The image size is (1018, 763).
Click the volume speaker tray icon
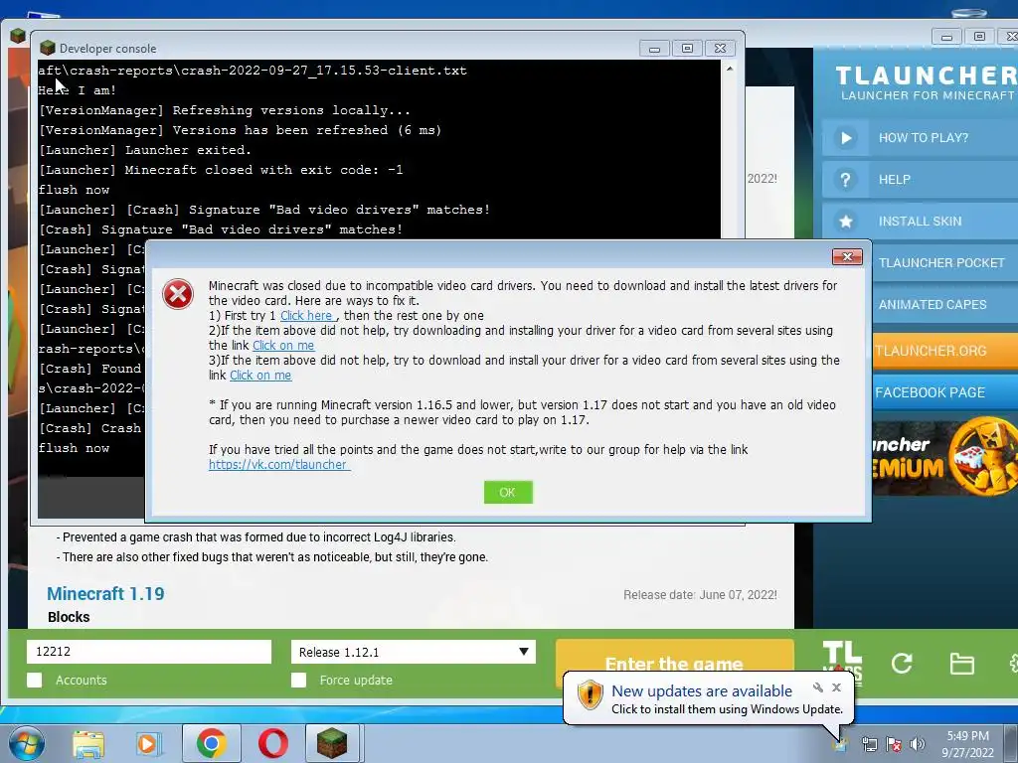918,744
